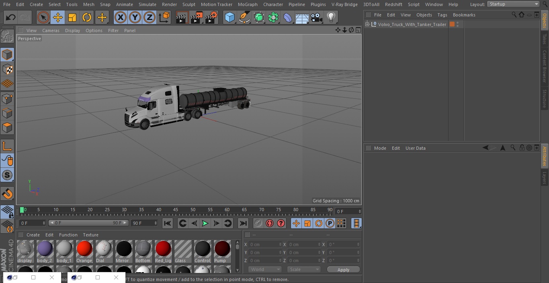Toggle the position keyframe channel
The image size is (549, 283).
point(296,223)
